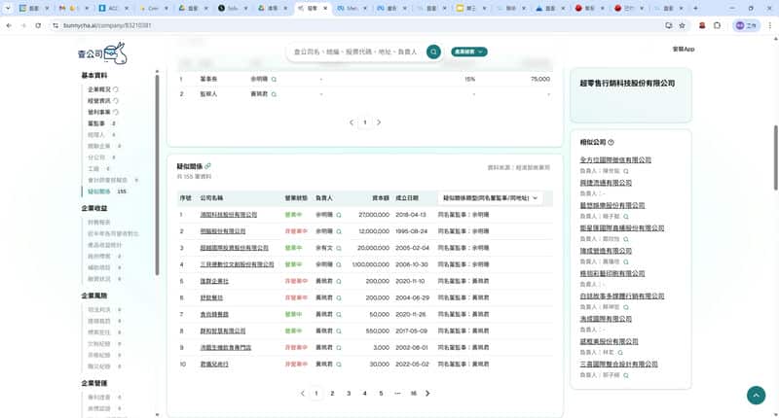Viewport: 779px width, 418px height.
Task: Click the company search input field
Action: 355,52
